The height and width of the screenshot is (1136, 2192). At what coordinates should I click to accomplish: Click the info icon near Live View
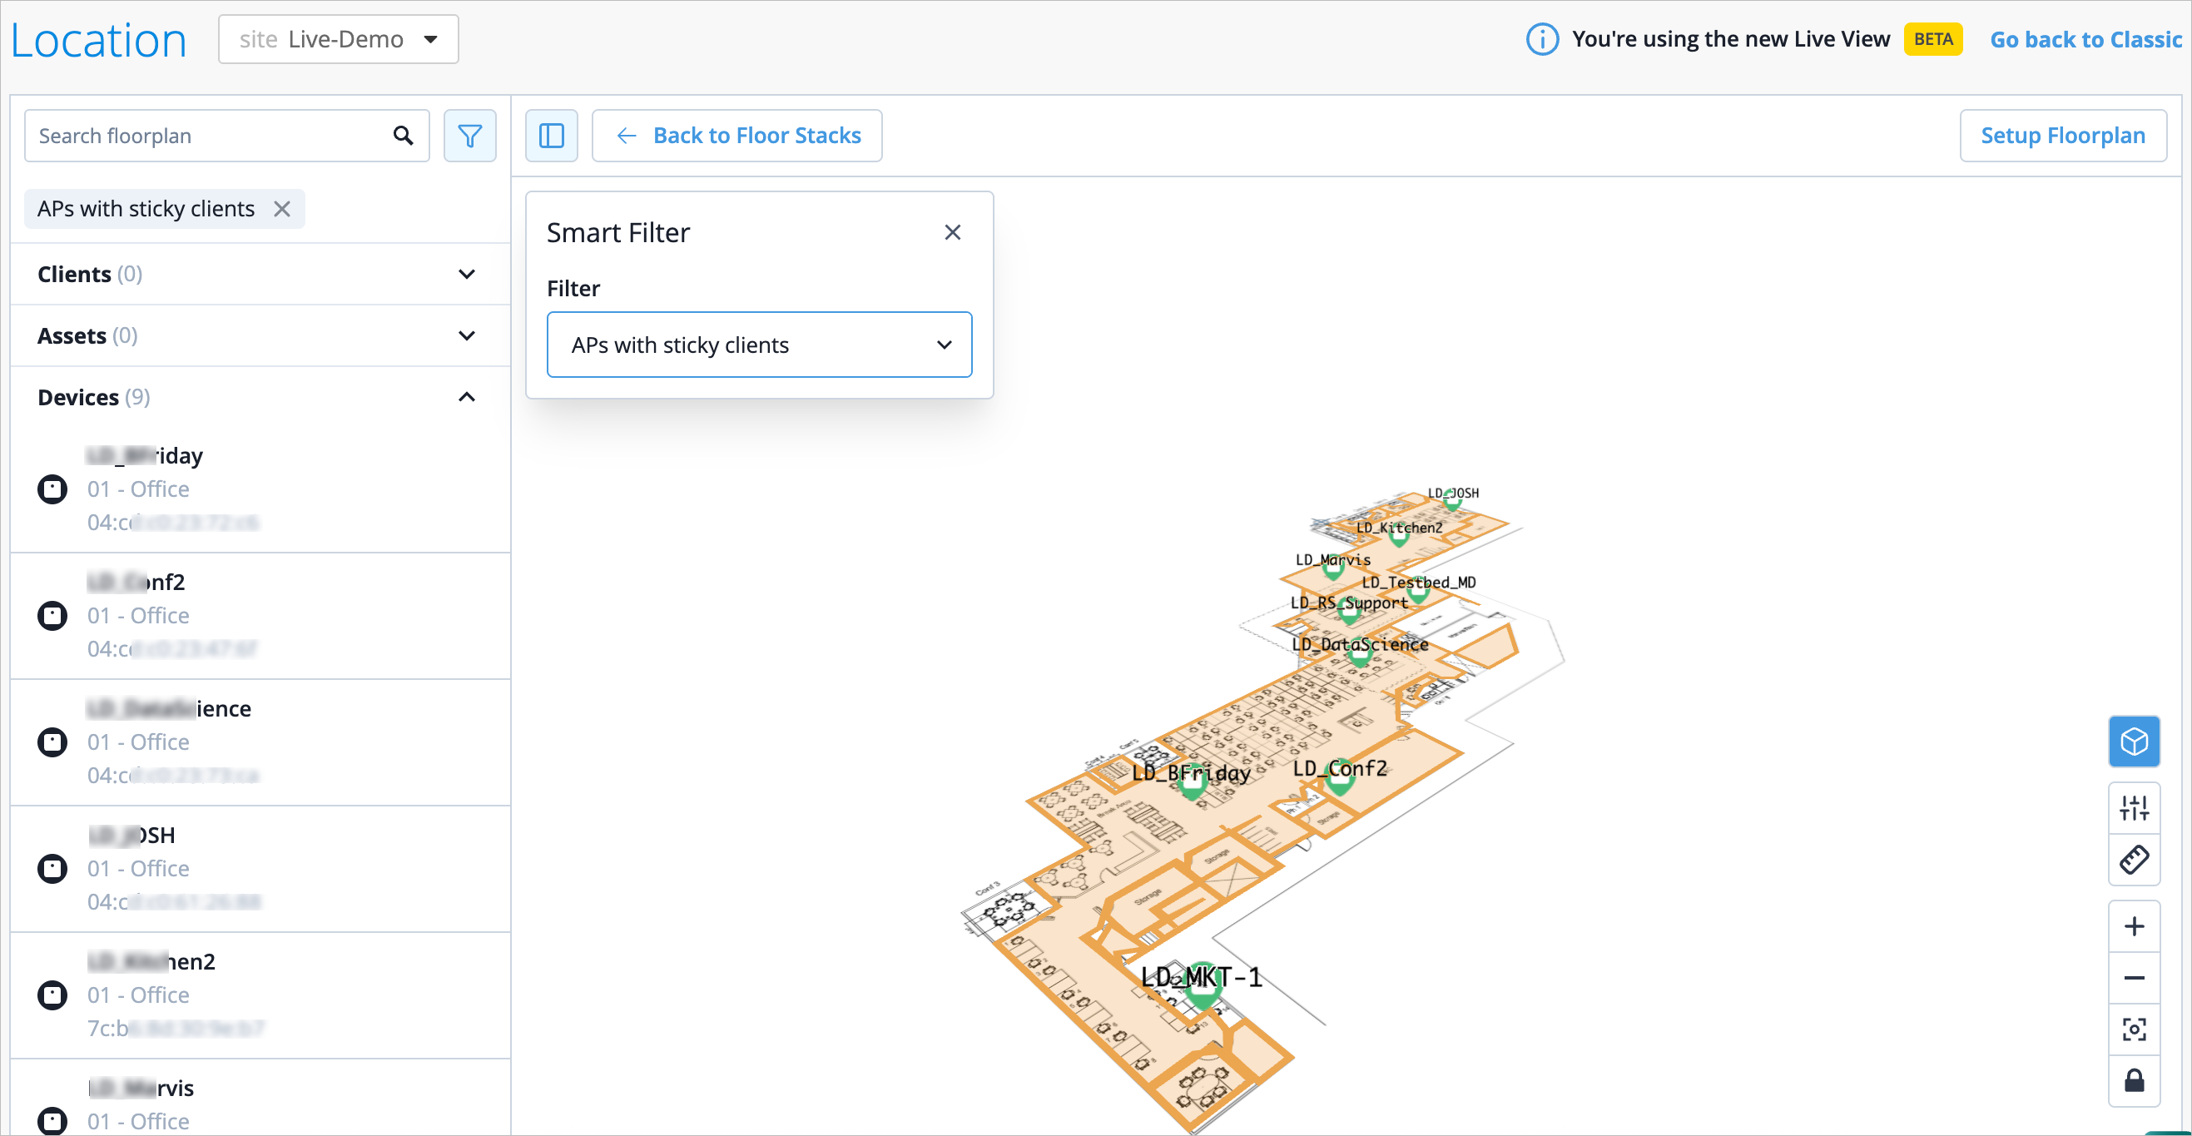(x=1542, y=39)
